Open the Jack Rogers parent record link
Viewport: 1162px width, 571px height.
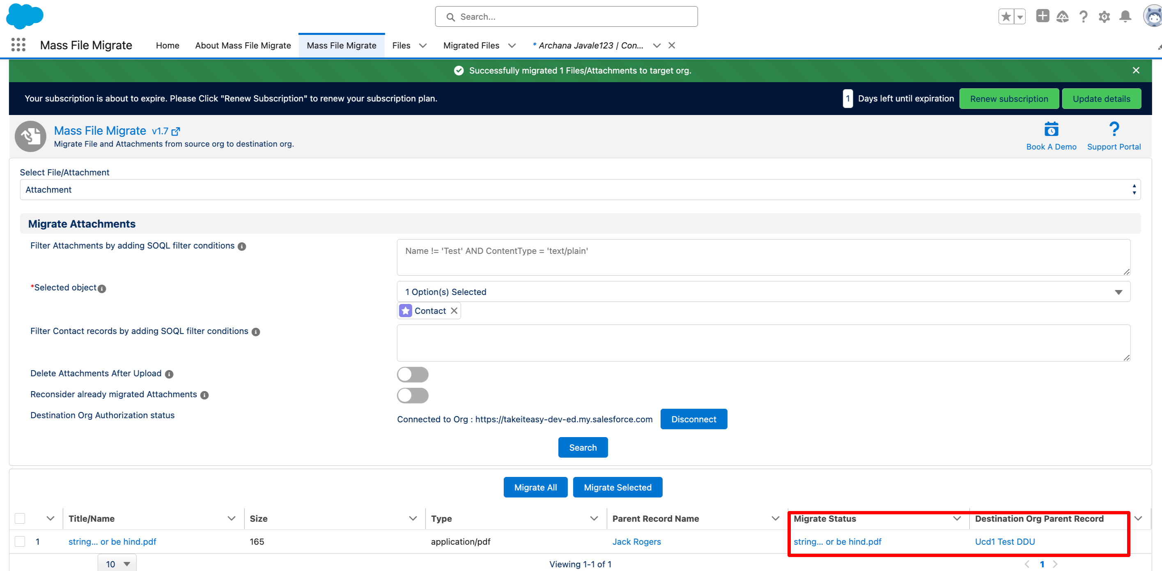(x=636, y=541)
